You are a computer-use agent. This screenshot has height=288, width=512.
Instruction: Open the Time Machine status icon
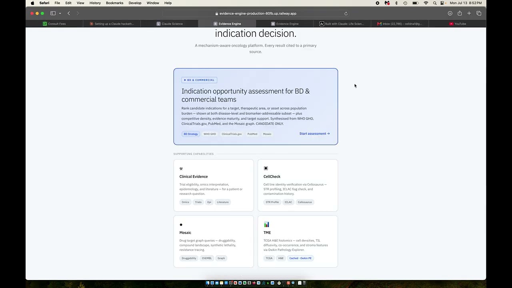pos(405,3)
